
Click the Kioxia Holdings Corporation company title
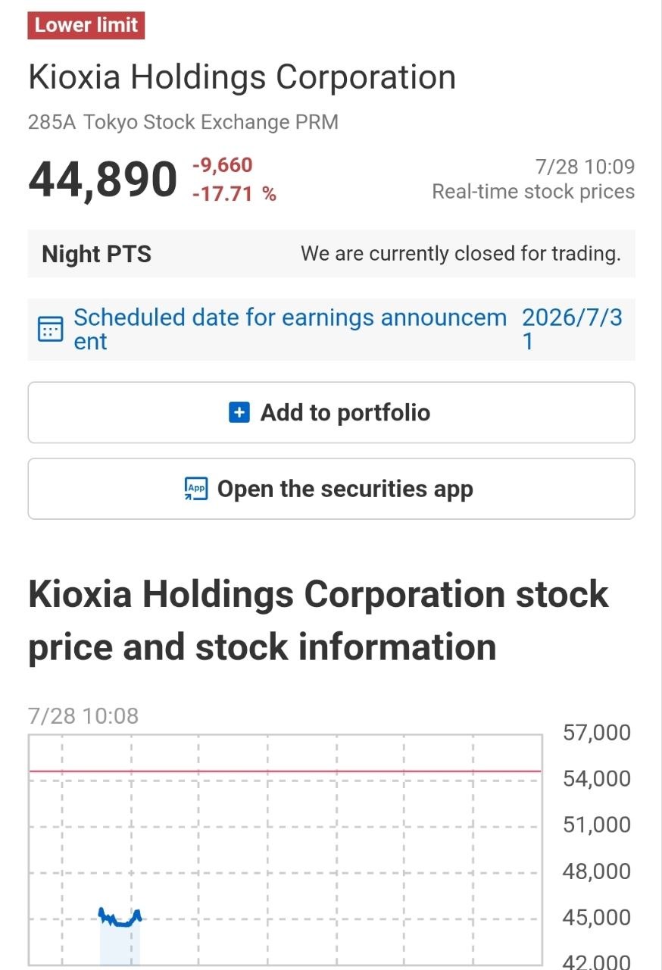(x=242, y=77)
